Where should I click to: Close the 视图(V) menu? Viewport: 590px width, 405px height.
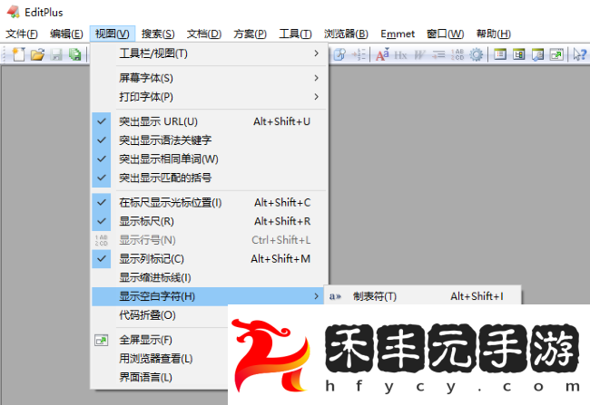113,34
